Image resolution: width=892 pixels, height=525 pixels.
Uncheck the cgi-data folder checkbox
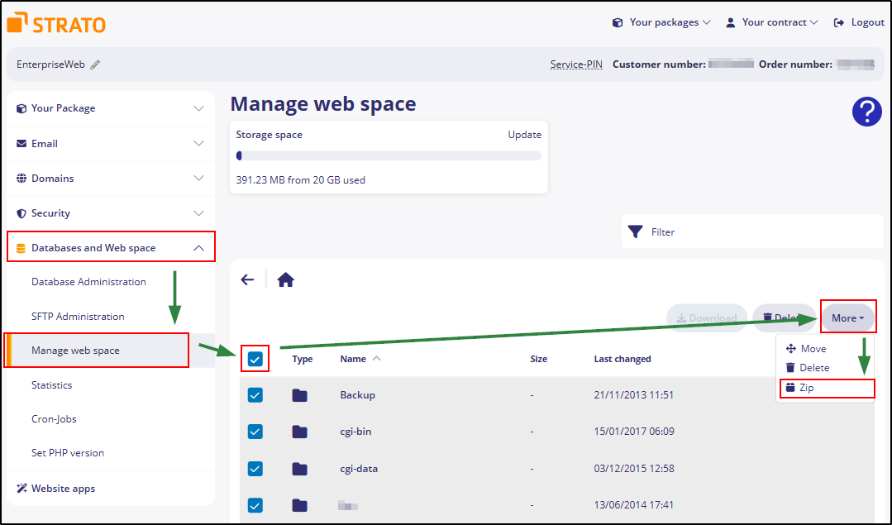pos(255,469)
